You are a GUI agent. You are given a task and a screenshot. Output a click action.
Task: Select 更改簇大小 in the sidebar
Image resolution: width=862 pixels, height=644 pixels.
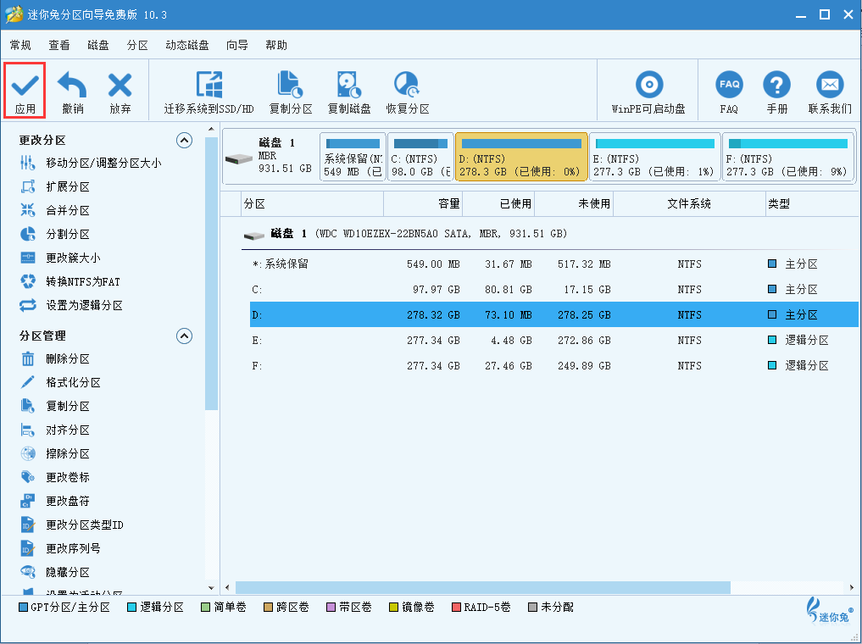click(60, 258)
